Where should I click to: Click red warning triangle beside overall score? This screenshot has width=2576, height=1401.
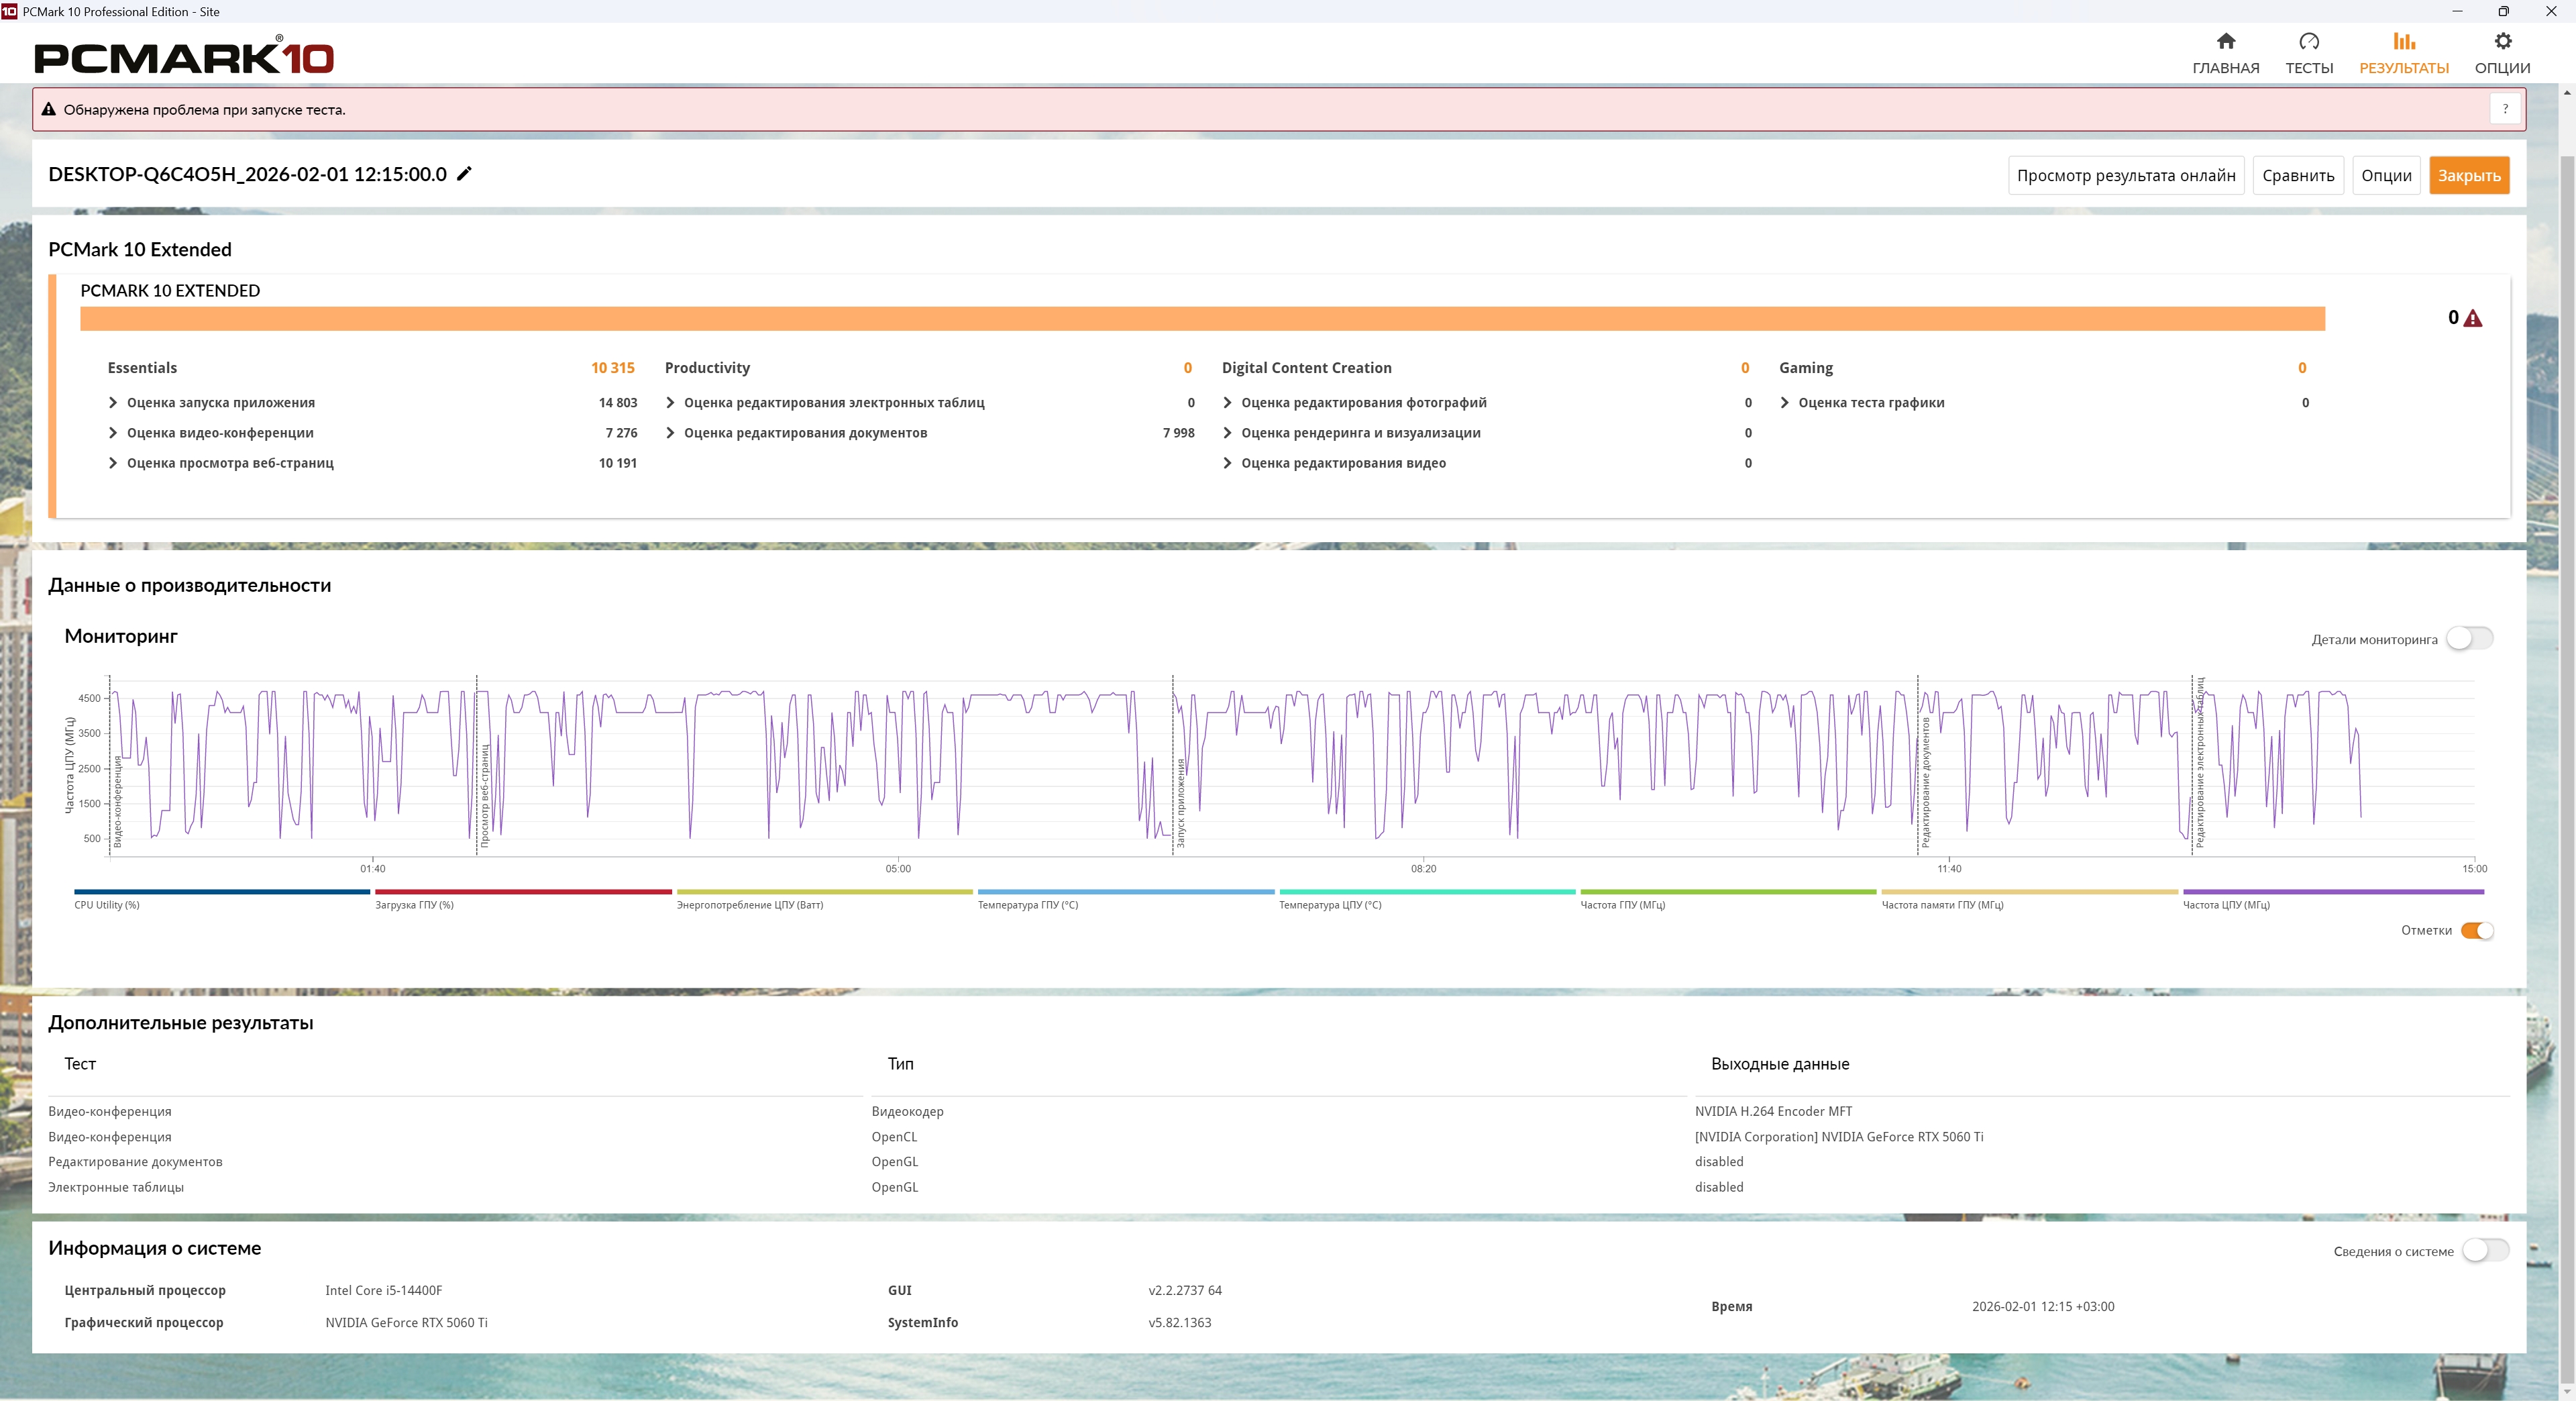2473,319
